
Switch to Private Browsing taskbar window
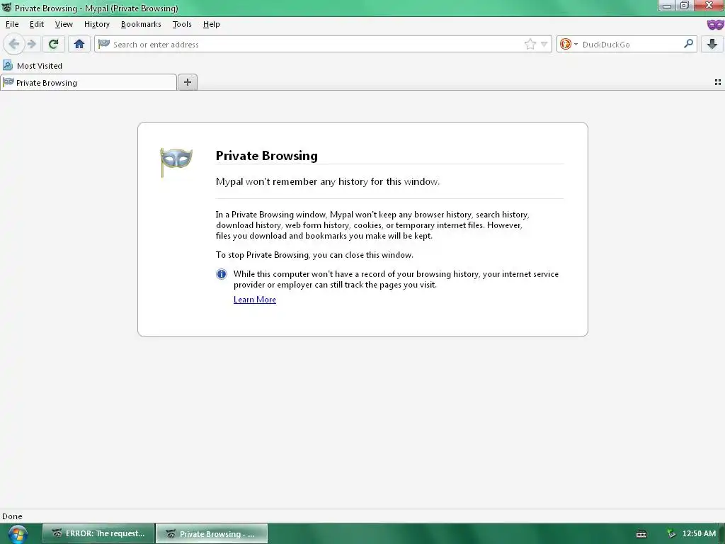211,533
